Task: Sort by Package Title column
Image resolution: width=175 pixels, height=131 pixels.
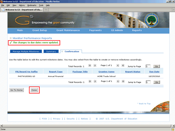Action: [80, 72]
